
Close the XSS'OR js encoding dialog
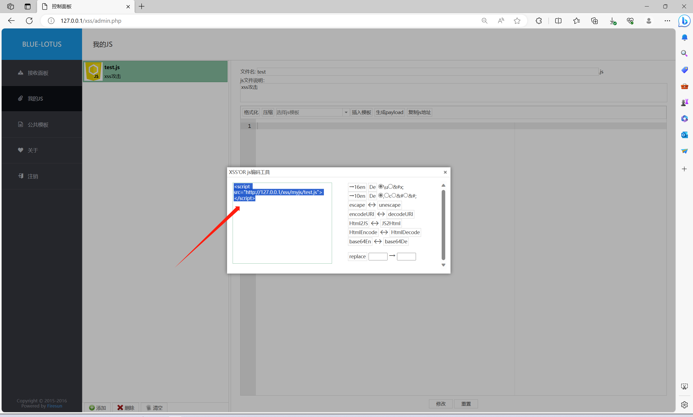[445, 172]
